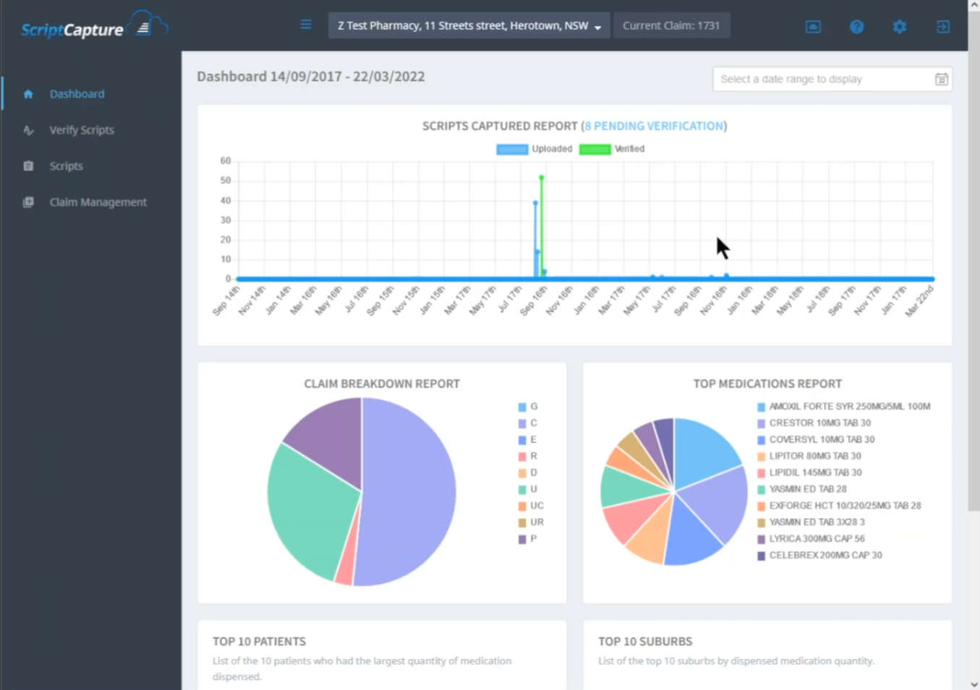The image size is (980, 690).
Task: Click the Top 10 Patients heading
Action: click(259, 642)
